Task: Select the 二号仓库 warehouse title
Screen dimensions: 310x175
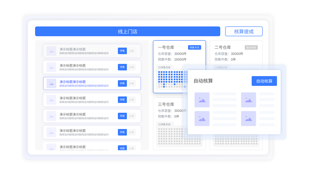Action: pos(223,47)
